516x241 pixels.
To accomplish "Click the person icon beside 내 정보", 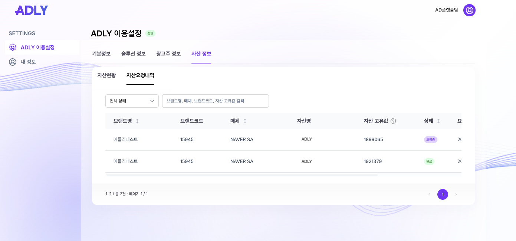I will [x=13, y=62].
